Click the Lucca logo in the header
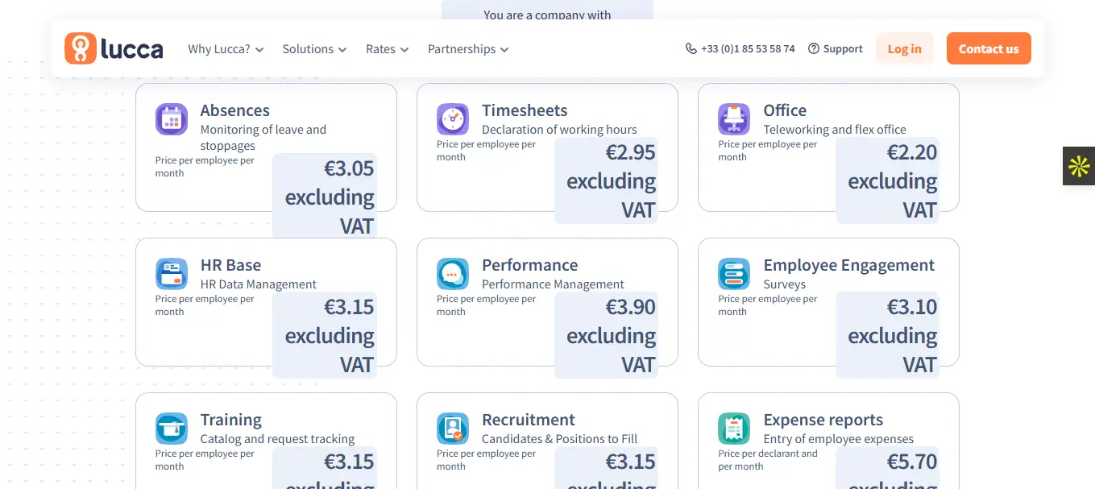This screenshot has height=489, width=1095. pos(114,49)
